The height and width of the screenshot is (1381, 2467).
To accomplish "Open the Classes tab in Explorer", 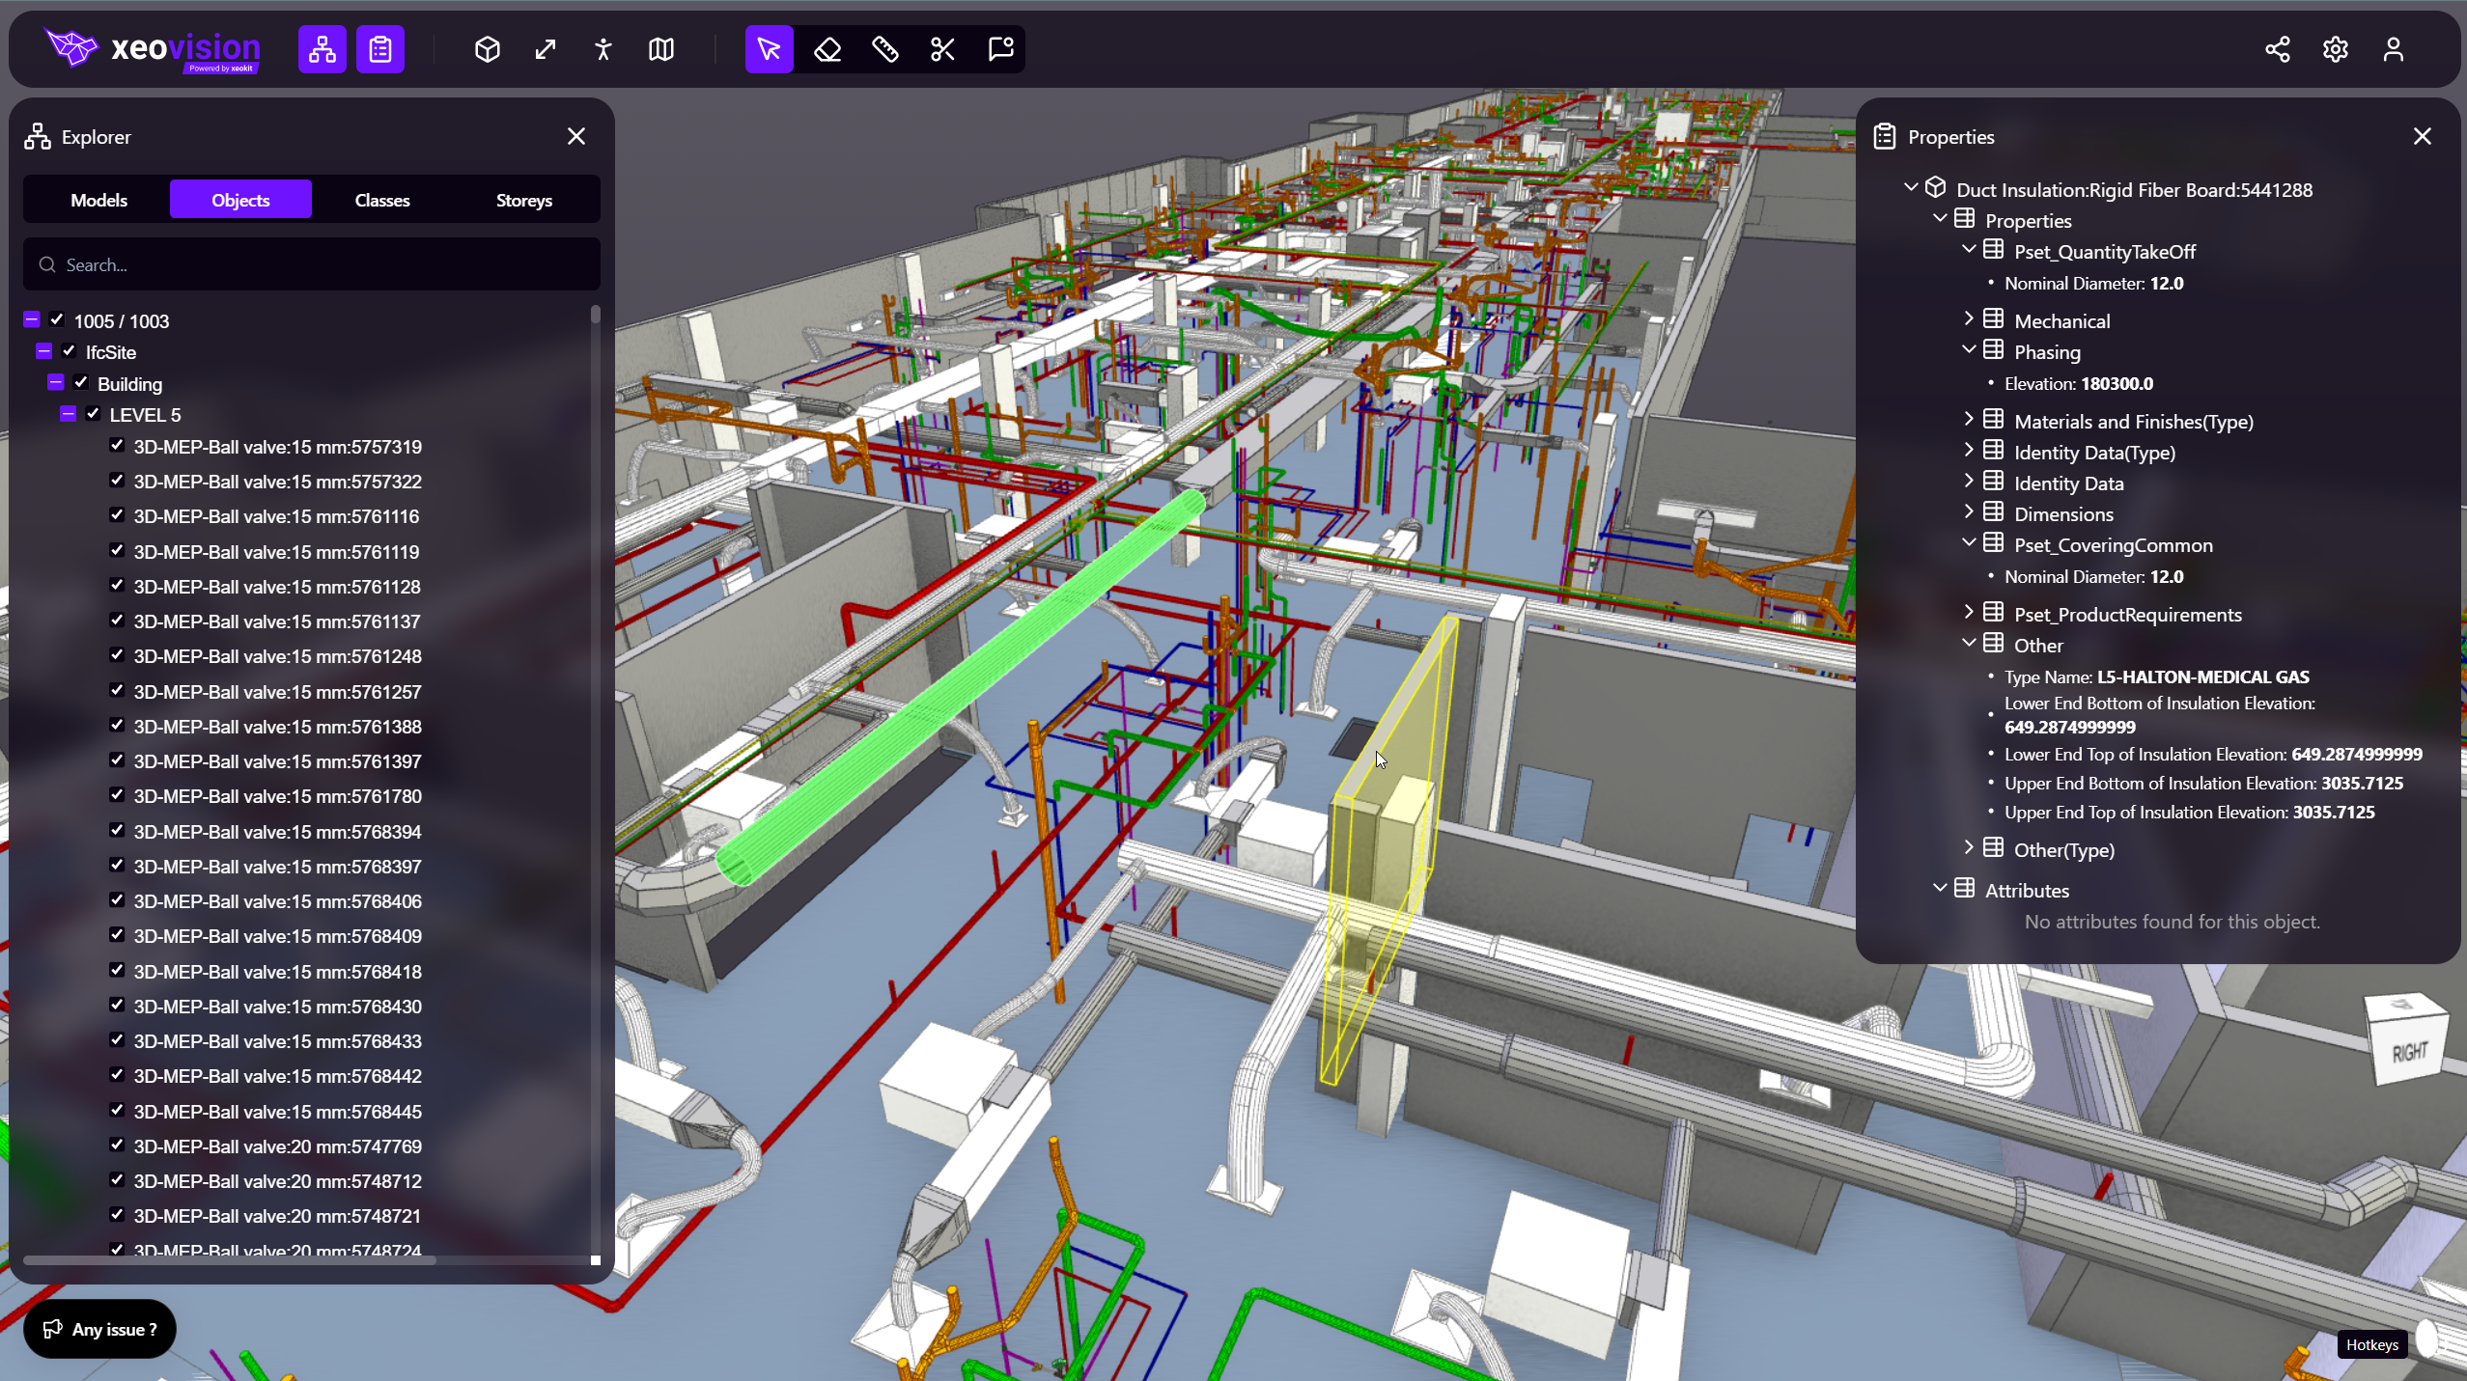I will pos(382,200).
